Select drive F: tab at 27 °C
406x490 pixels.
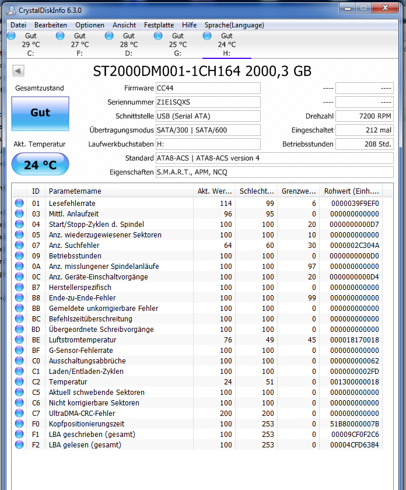[x=80, y=44]
